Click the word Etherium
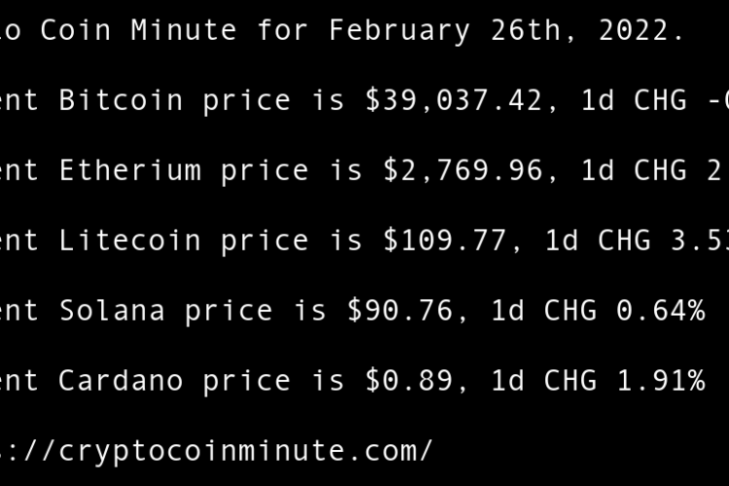 point(130,170)
